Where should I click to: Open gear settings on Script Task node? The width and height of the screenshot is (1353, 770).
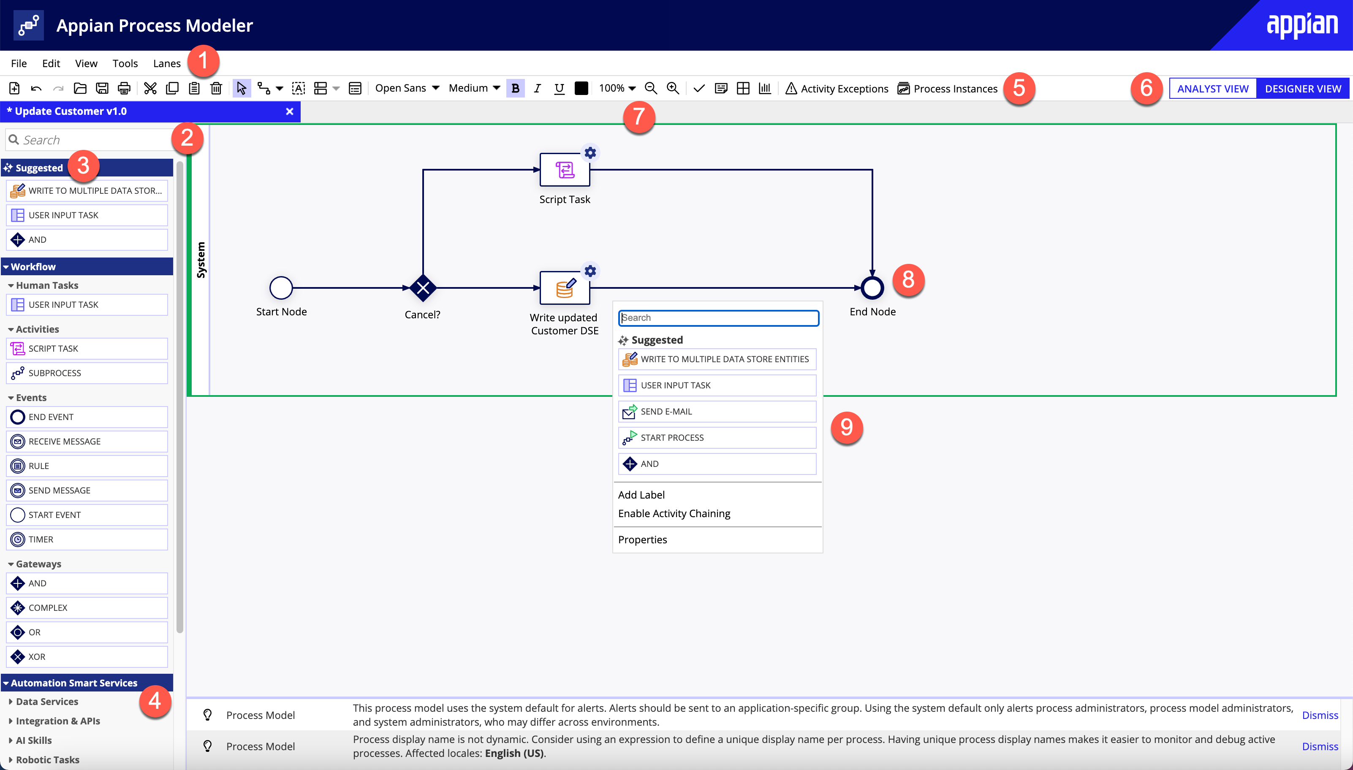(590, 153)
